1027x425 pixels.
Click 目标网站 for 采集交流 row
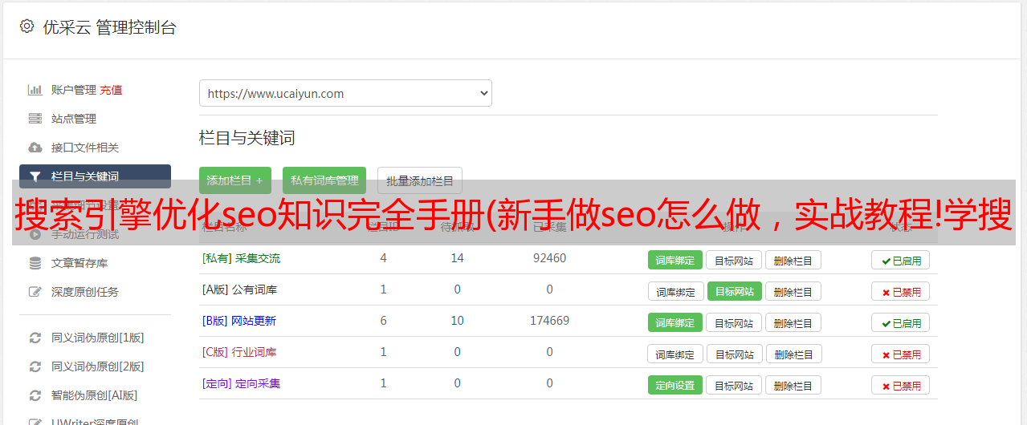734,260
